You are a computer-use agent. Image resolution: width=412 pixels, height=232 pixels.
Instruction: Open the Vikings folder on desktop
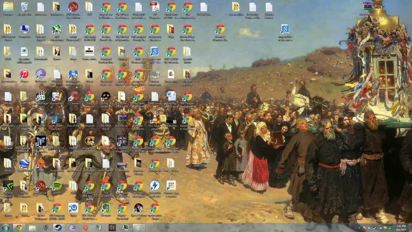(x=8, y=210)
